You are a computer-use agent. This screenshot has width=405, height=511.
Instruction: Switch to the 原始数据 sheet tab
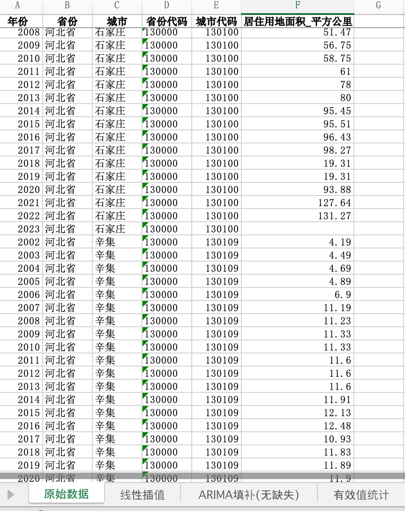67,494
